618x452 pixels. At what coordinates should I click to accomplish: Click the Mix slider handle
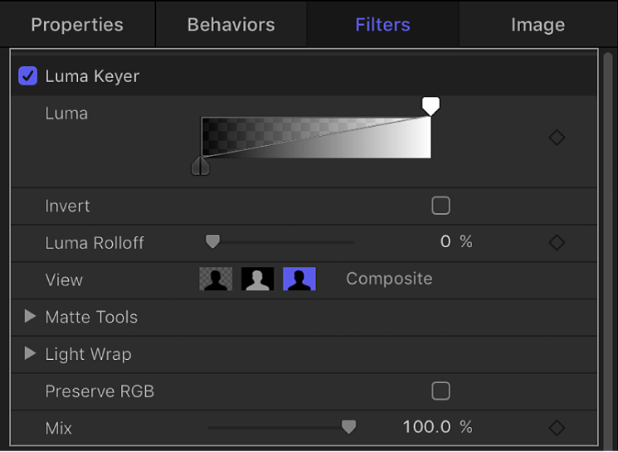(x=349, y=426)
